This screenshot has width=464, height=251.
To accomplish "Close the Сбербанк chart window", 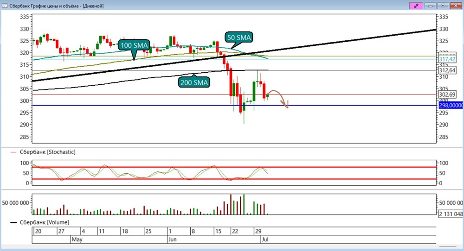I will tap(456, 6).
